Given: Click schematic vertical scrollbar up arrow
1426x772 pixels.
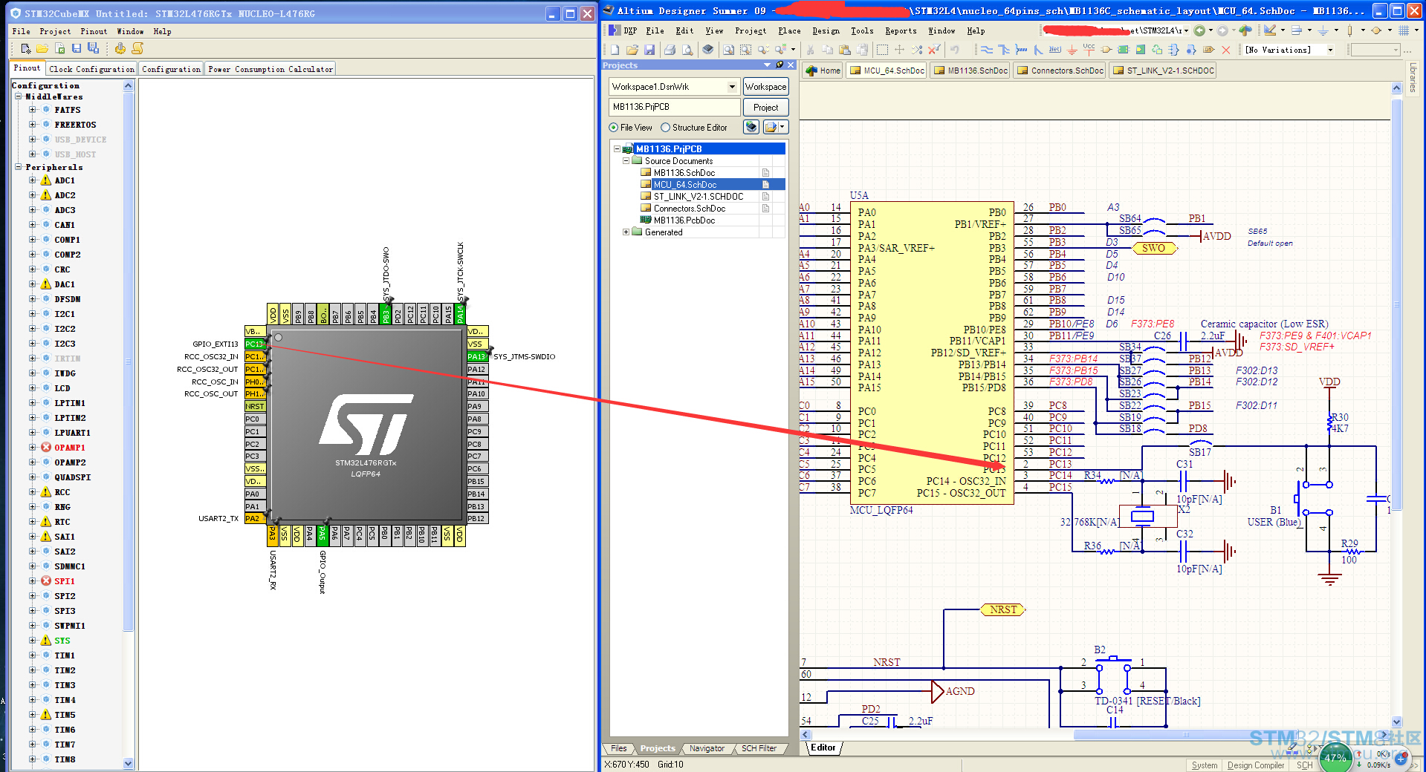Looking at the screenshot, I should pyautogui.click(x=1396, y=88).
